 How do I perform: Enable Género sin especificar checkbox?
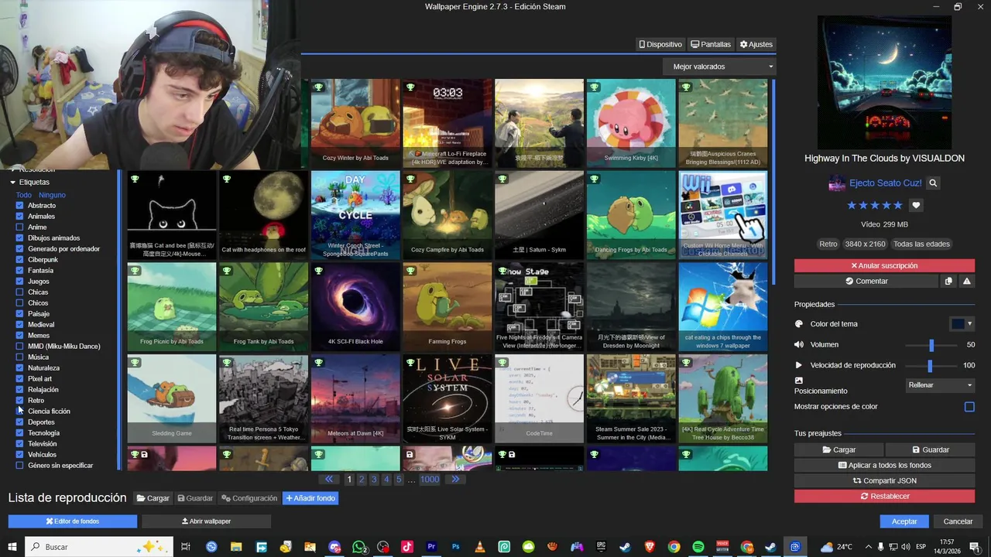point(20,466)
